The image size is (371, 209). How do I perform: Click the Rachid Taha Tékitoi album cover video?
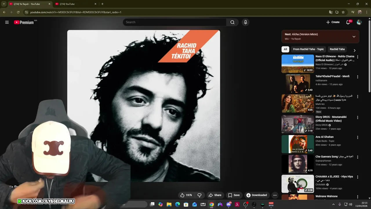pos(144,106)
